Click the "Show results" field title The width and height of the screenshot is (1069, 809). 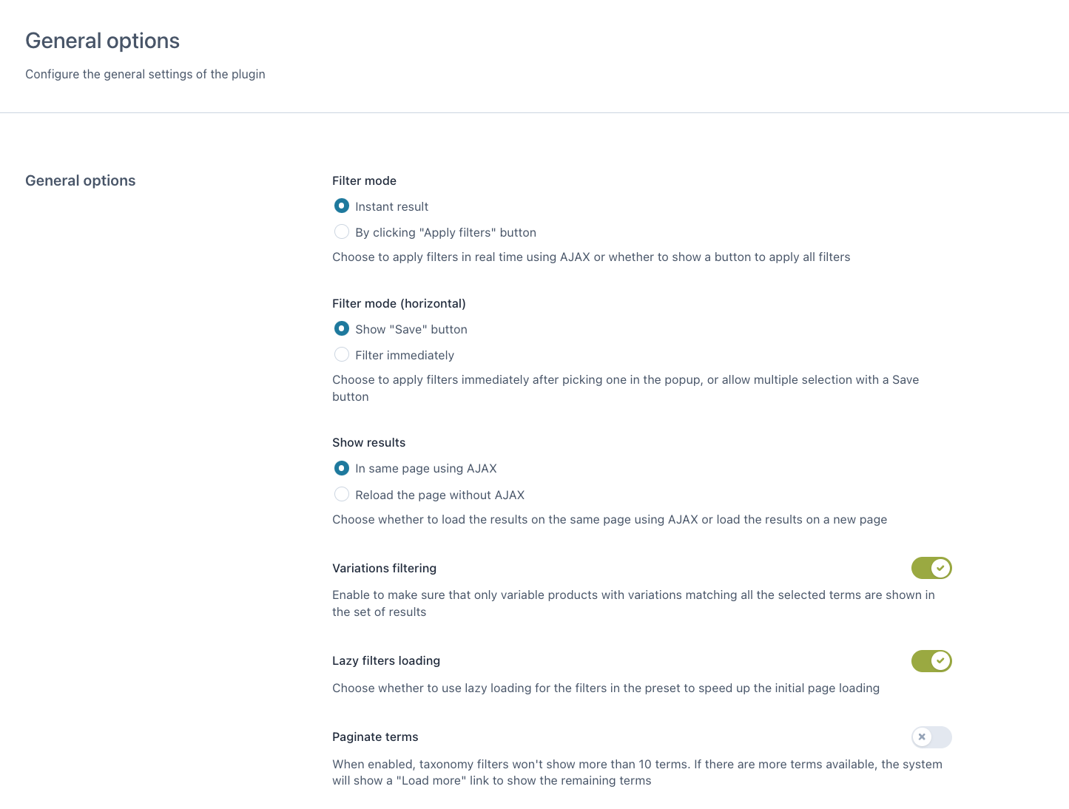(368, 442)
